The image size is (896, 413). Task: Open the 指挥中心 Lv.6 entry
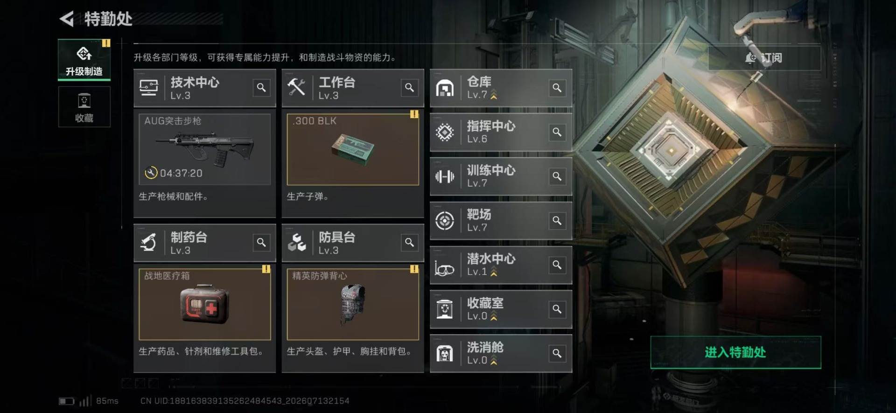[501, 132]
